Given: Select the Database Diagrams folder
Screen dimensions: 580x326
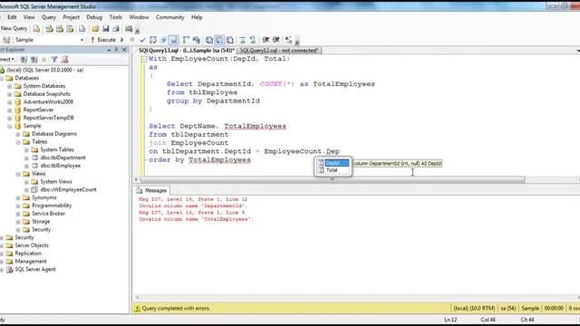Looking at the screenshot, I should tap(54, 134).
